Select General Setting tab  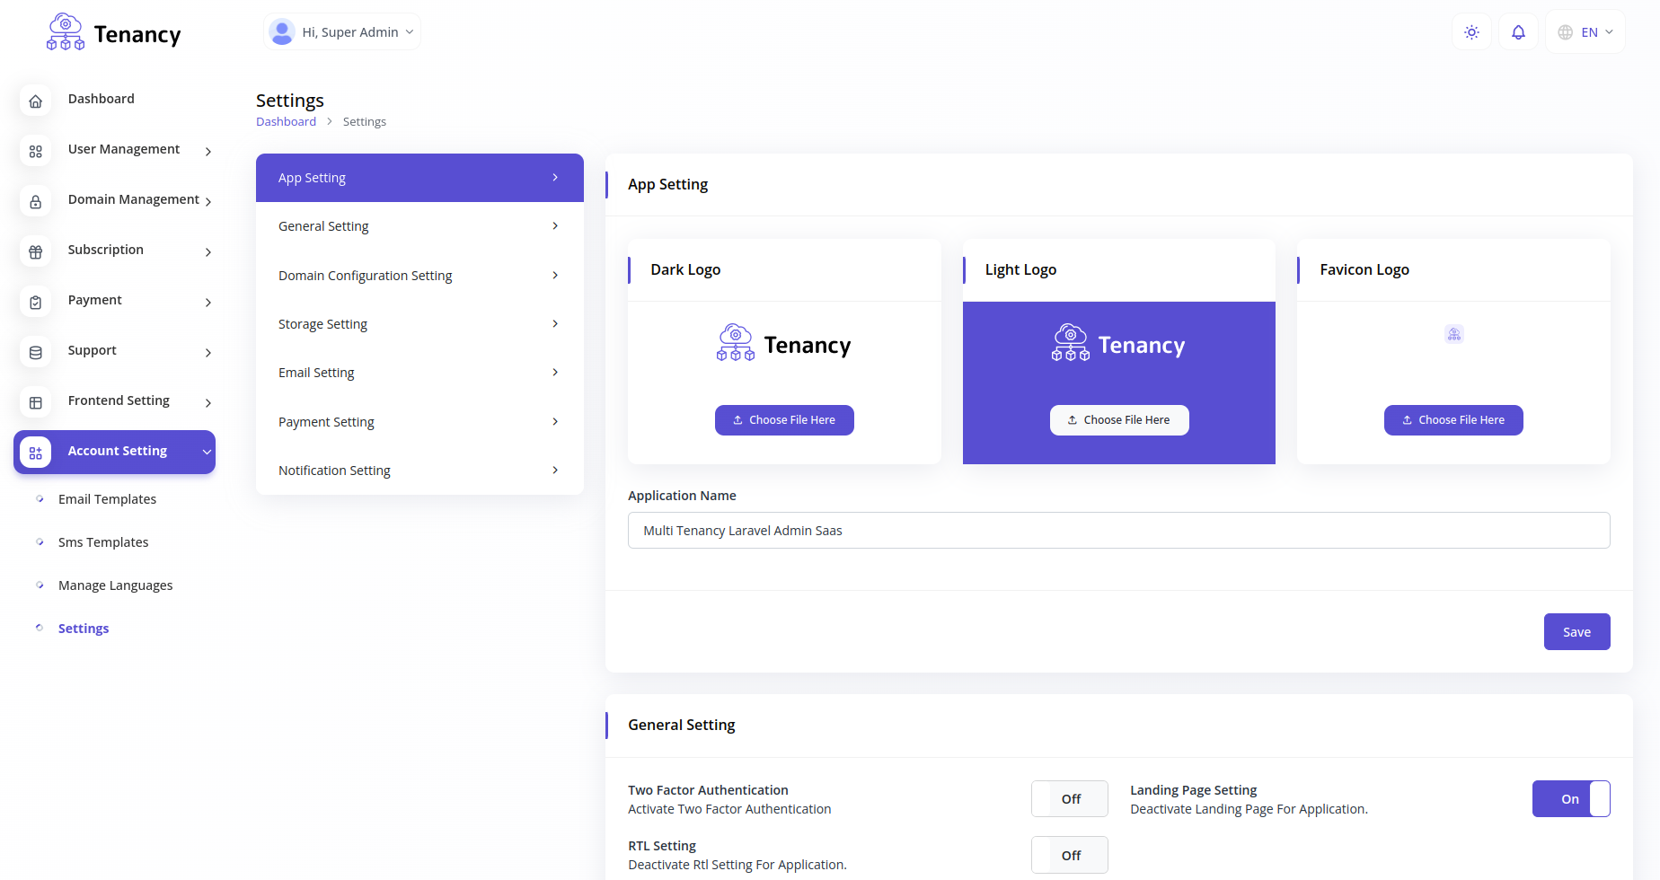click(x=419, y=226)
